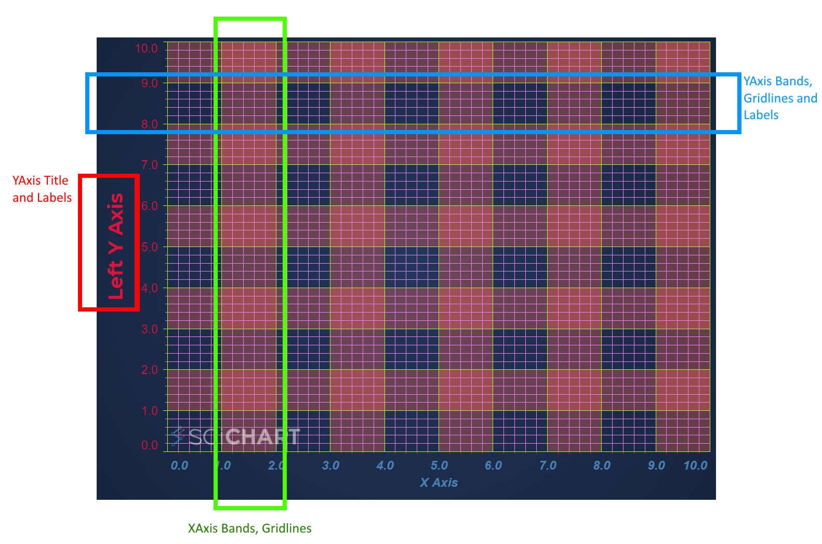Screen dimensions: 822x544
Task: Click the 0.0 label on X axis
Action: (179, 465)
